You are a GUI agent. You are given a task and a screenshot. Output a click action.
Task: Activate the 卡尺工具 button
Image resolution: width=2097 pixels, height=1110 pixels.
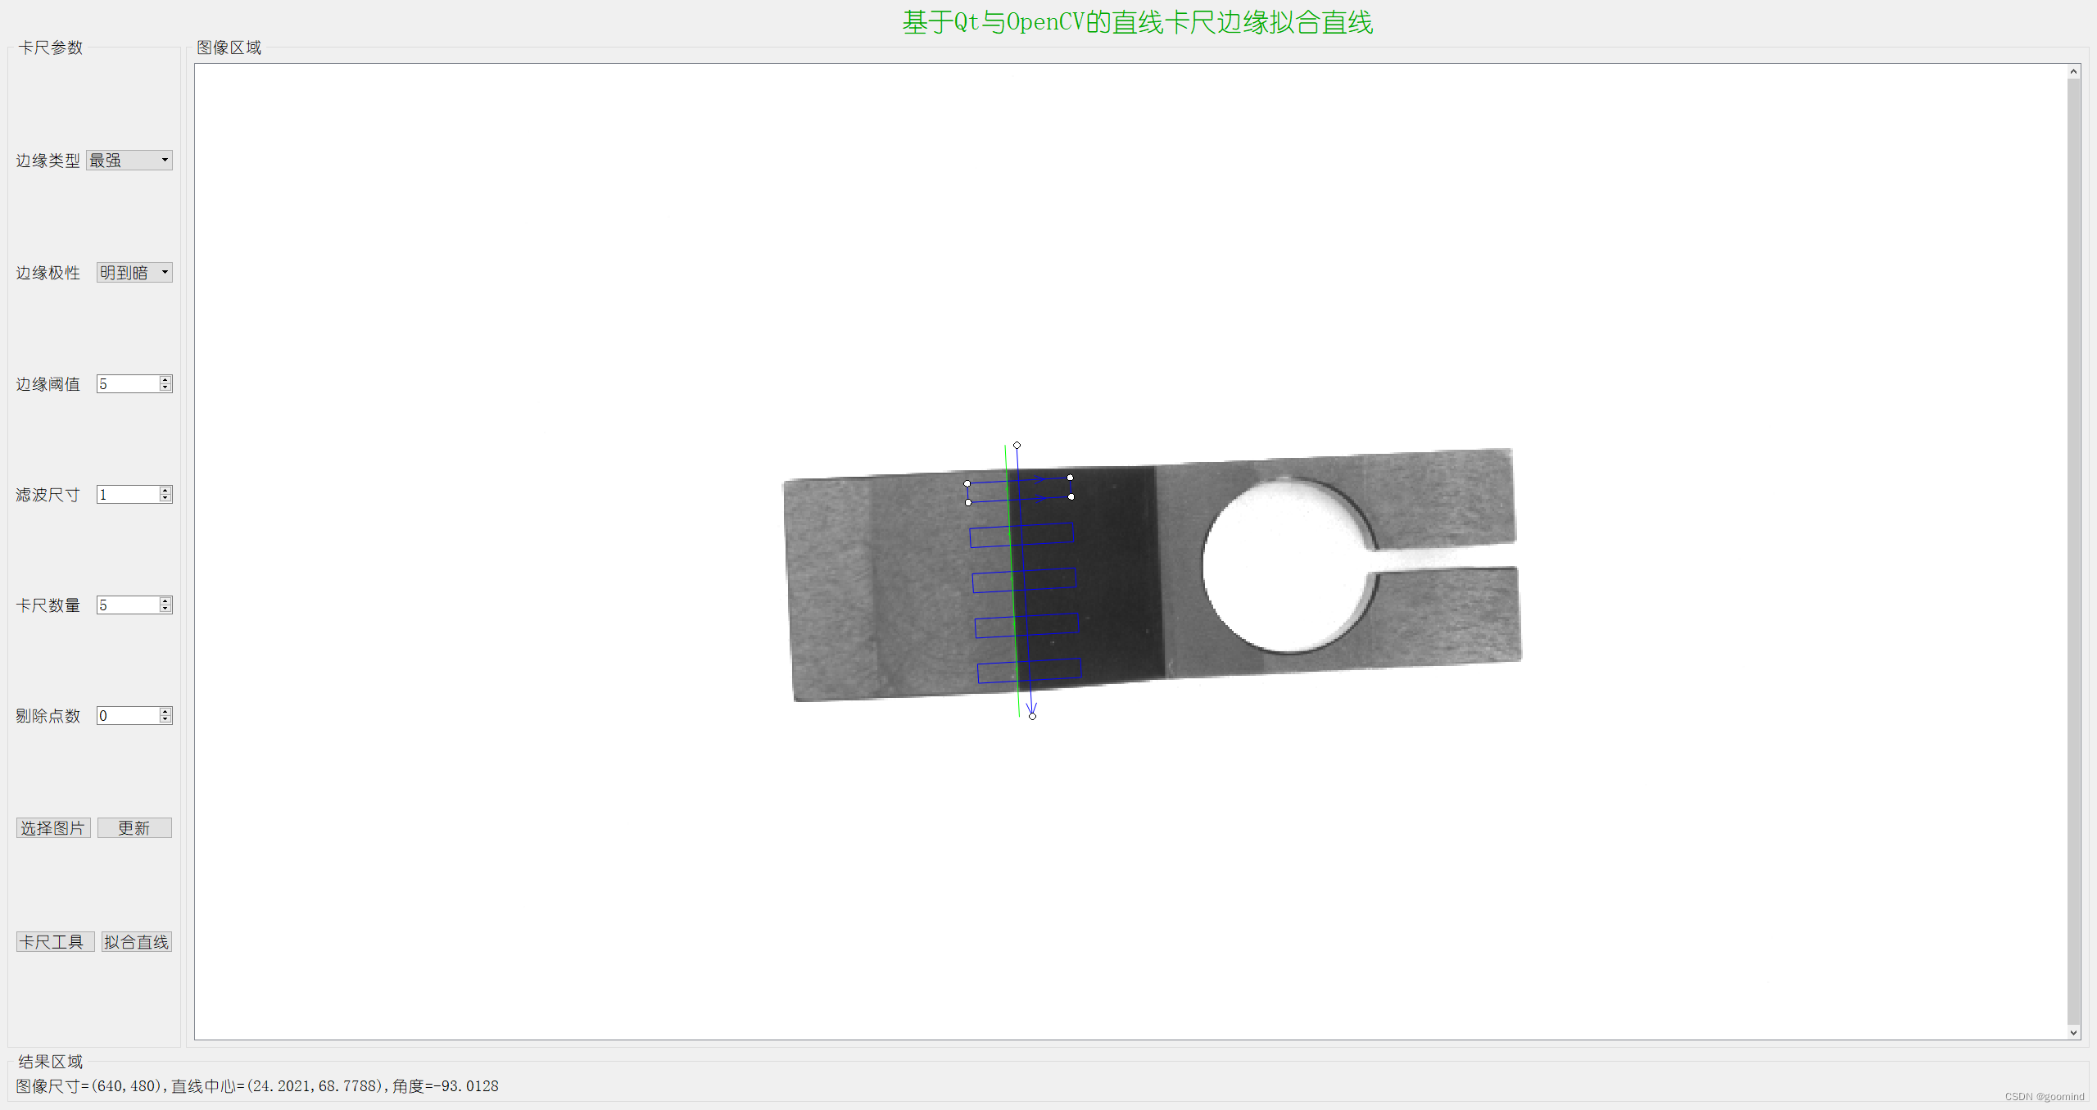(55, 942)
